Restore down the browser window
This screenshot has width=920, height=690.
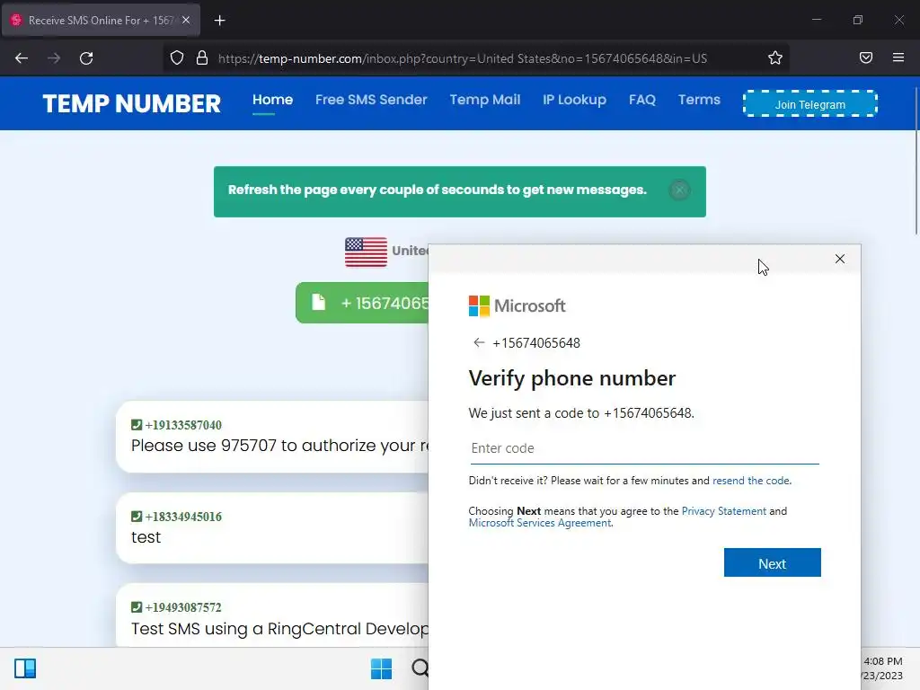pyautogui.click(x=858, y=20)
